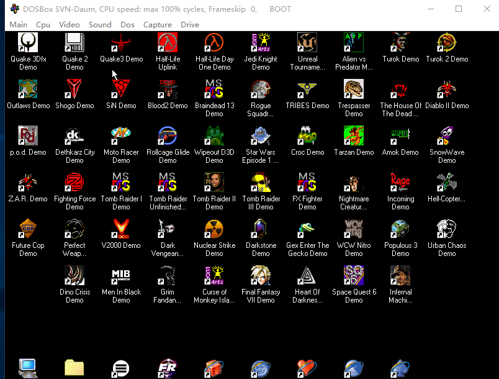Open the Blood2 Demo icon
Viewport: 499px width, 379px height.
tap(168, 89)
